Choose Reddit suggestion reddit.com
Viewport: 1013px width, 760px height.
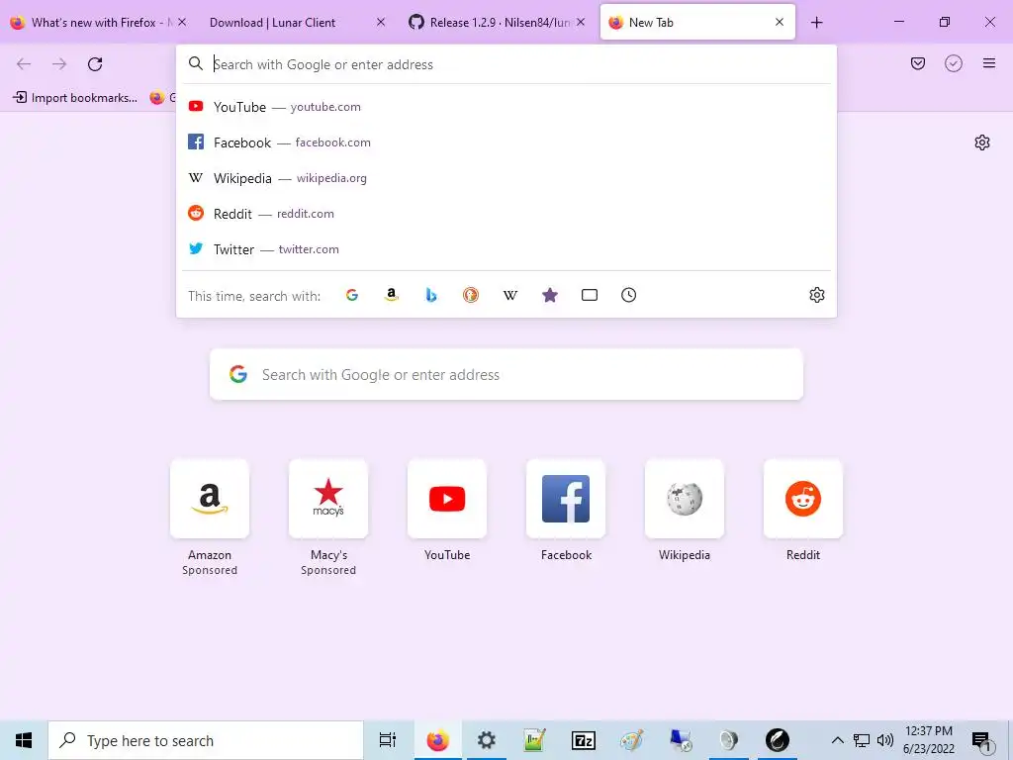[x=506, y=214]
